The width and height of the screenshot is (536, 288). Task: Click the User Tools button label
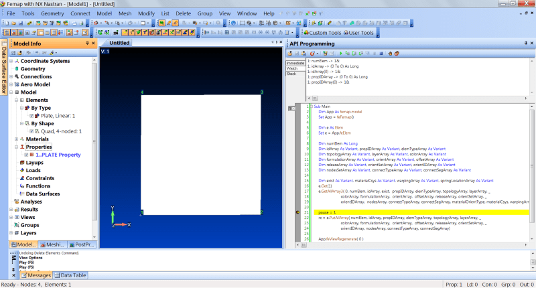(x=361, y=33)
